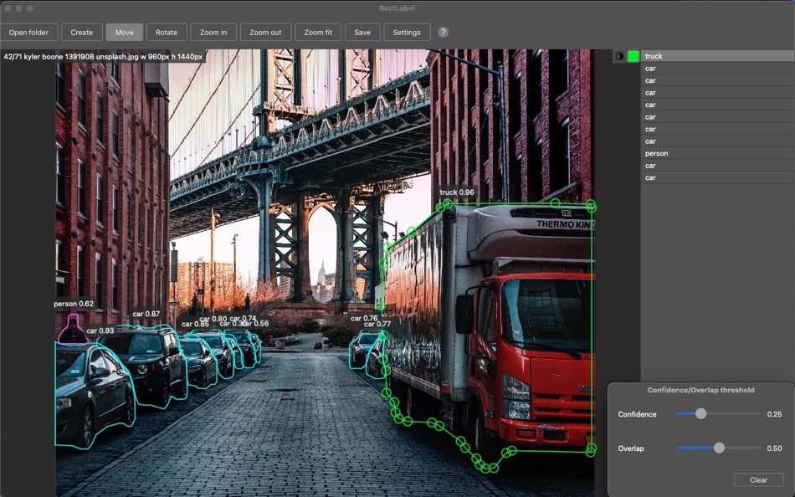Pick the green color swatch for truck
This screenshot has height=497, width=795.
pyautogui.click(x=633, y=56)
